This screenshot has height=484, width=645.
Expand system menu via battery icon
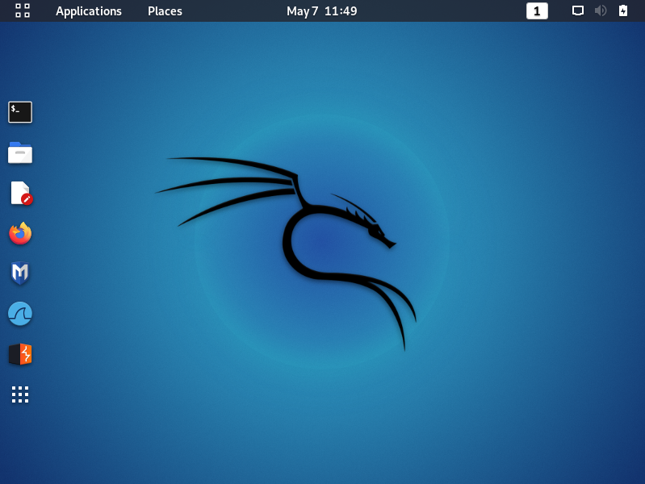point(623,10)
